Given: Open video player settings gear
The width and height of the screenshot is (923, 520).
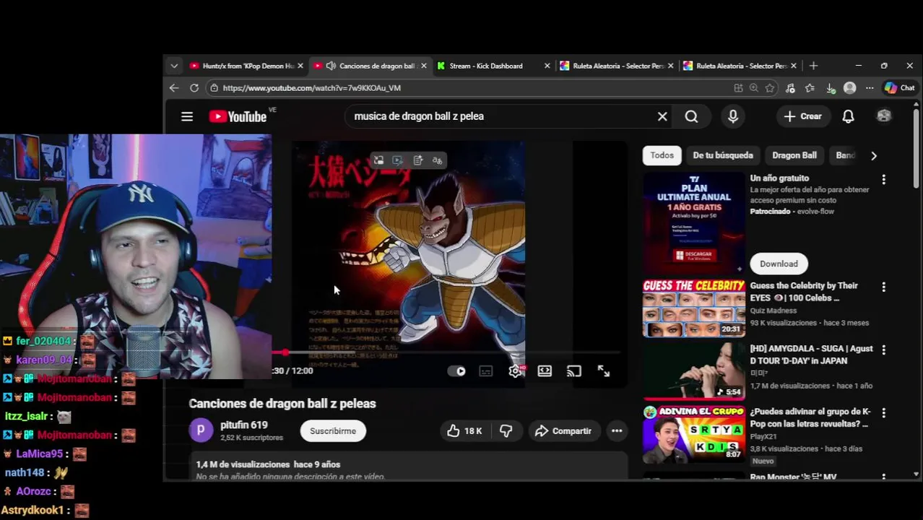Looking at the screenshot, I should (516, 371).
